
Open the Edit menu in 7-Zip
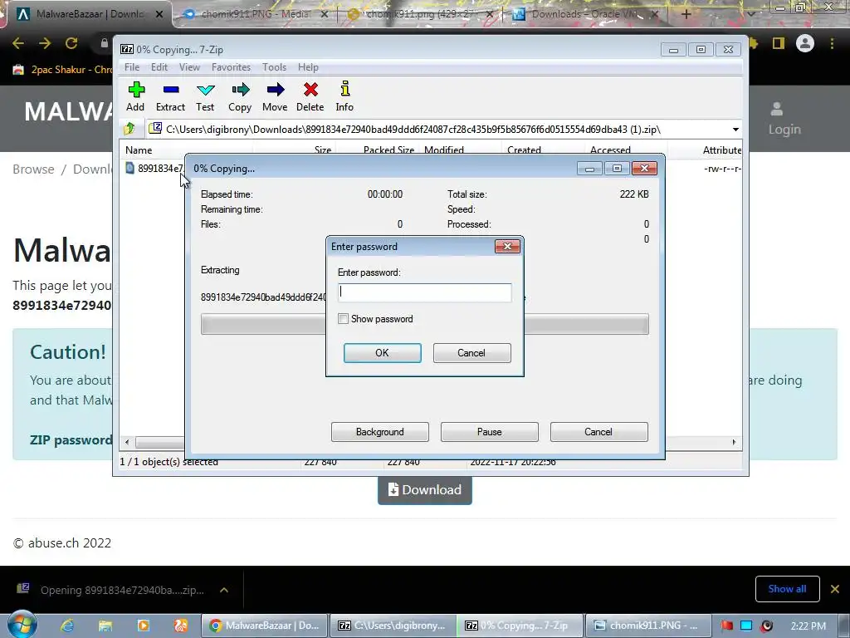(x=159, y=67)
